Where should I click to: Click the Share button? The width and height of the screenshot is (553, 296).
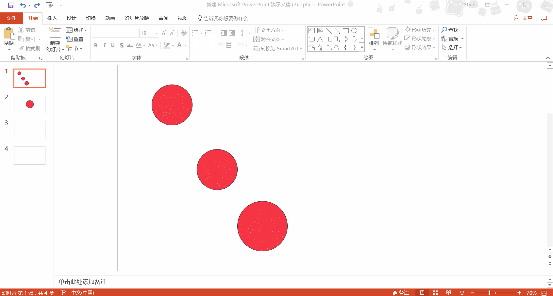[523, 18]
